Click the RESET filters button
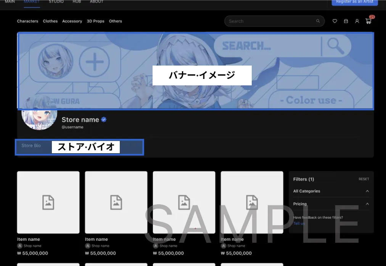This screenshot has height=266, width=386. (364, 179)
